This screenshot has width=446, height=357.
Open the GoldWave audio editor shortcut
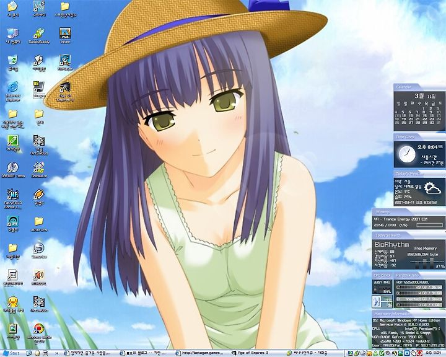(x=39, y=170)
